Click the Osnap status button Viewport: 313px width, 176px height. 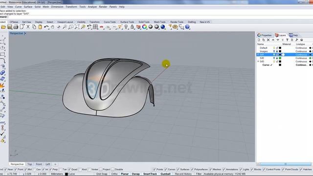click(x=136, y=174)
